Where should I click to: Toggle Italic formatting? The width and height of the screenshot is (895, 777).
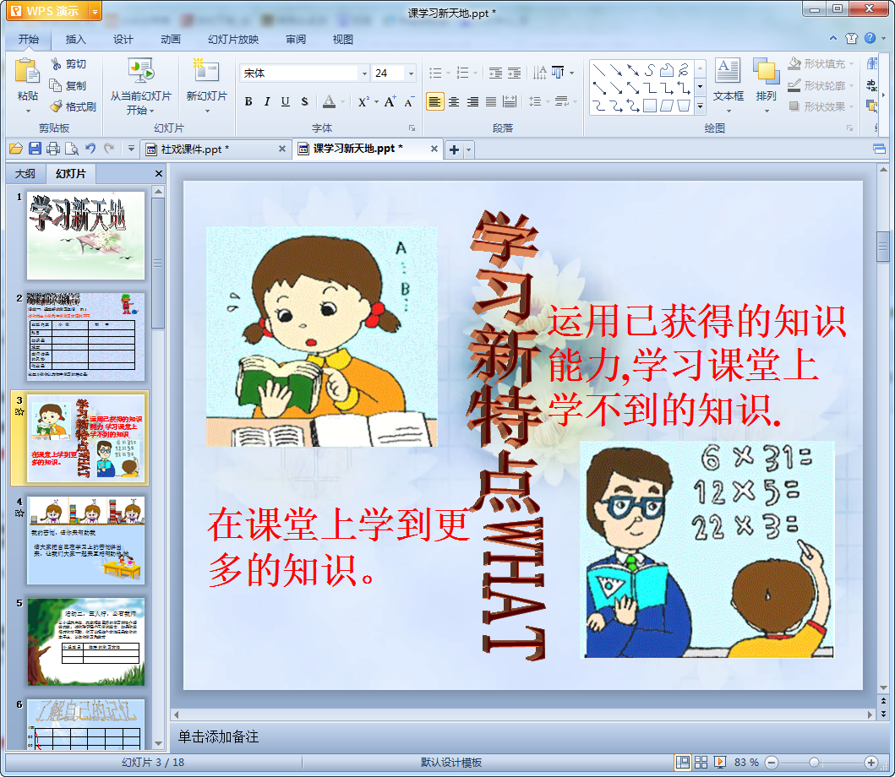pos(267,101)
